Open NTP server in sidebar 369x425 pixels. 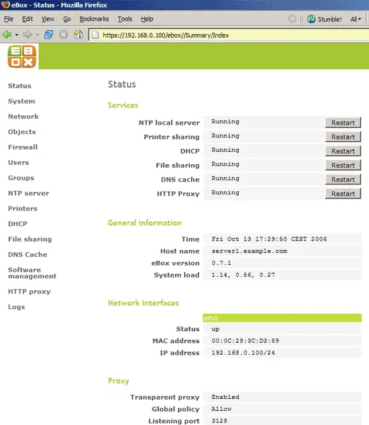tap(28, 193)
